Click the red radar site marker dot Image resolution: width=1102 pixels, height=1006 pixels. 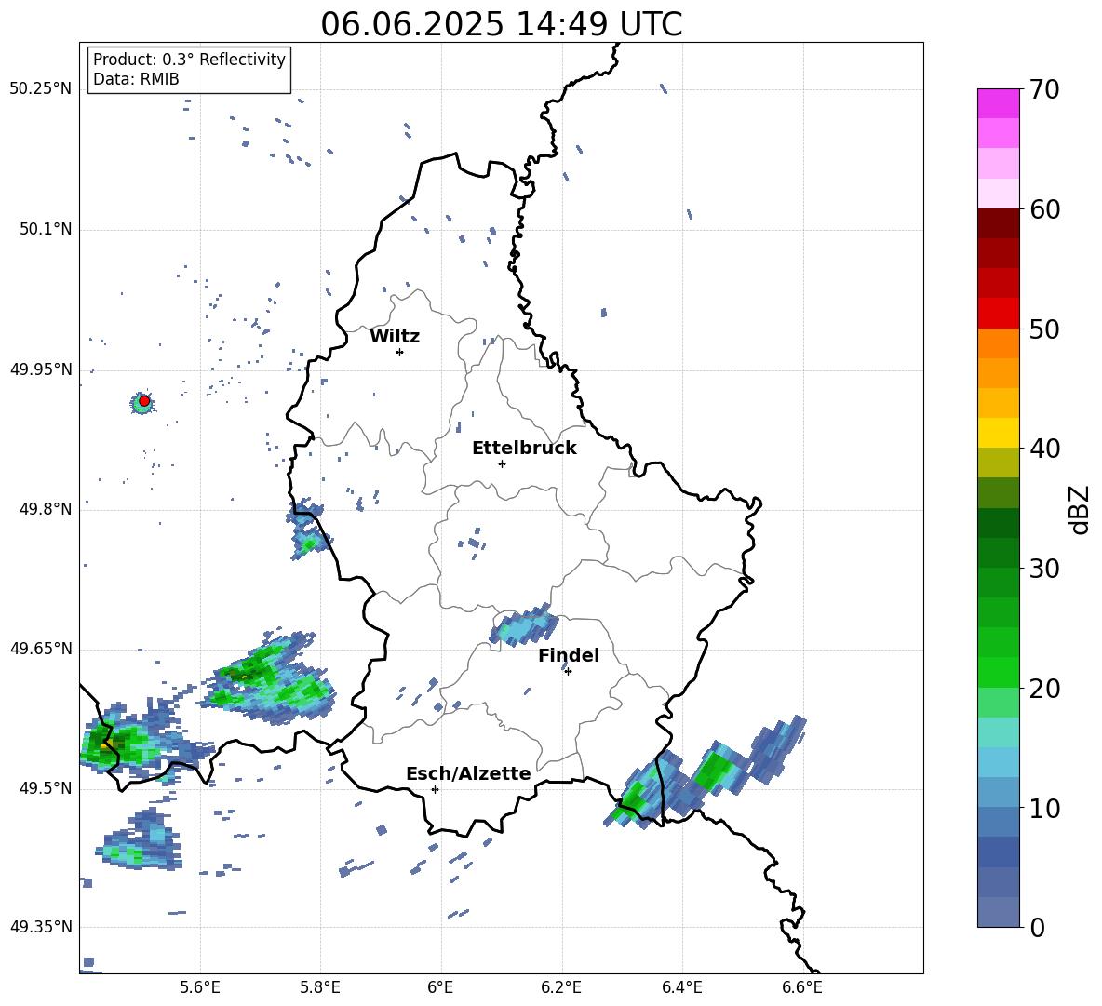point(144,401)
